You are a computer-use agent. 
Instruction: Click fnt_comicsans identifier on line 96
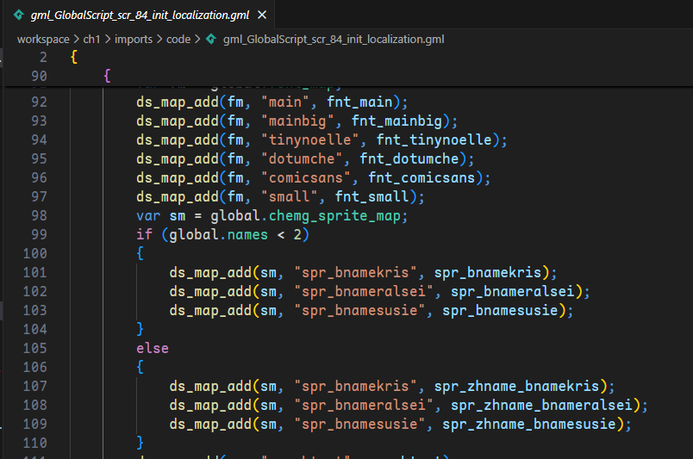421,178
